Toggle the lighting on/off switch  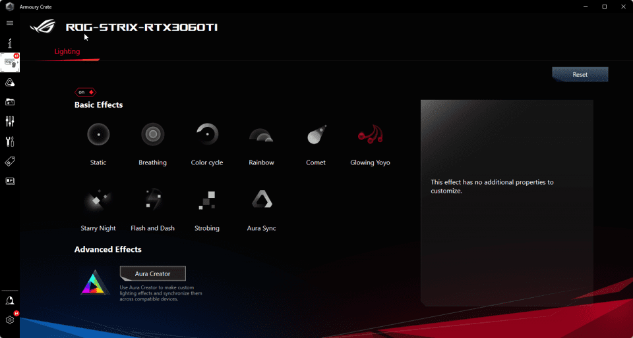85,92
